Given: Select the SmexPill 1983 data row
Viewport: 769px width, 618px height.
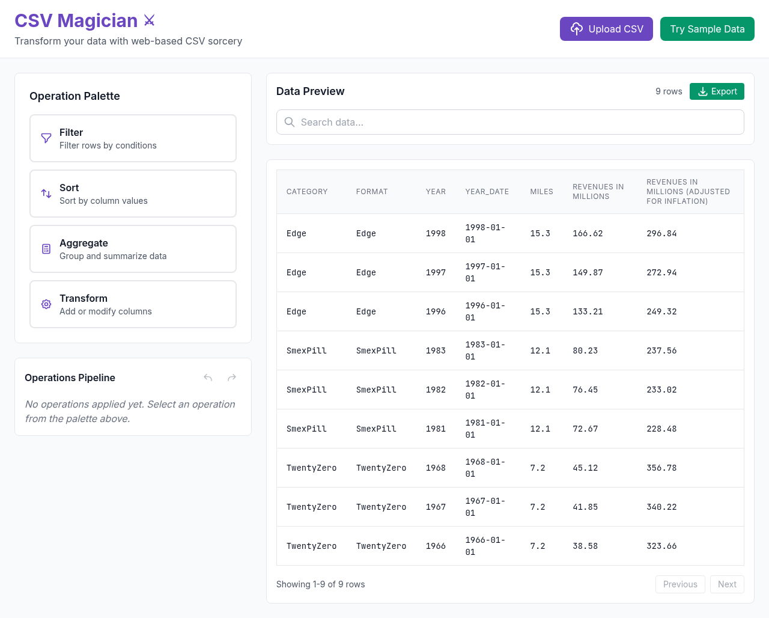Looking at the screenshot, I should click(x=481, y=350).
